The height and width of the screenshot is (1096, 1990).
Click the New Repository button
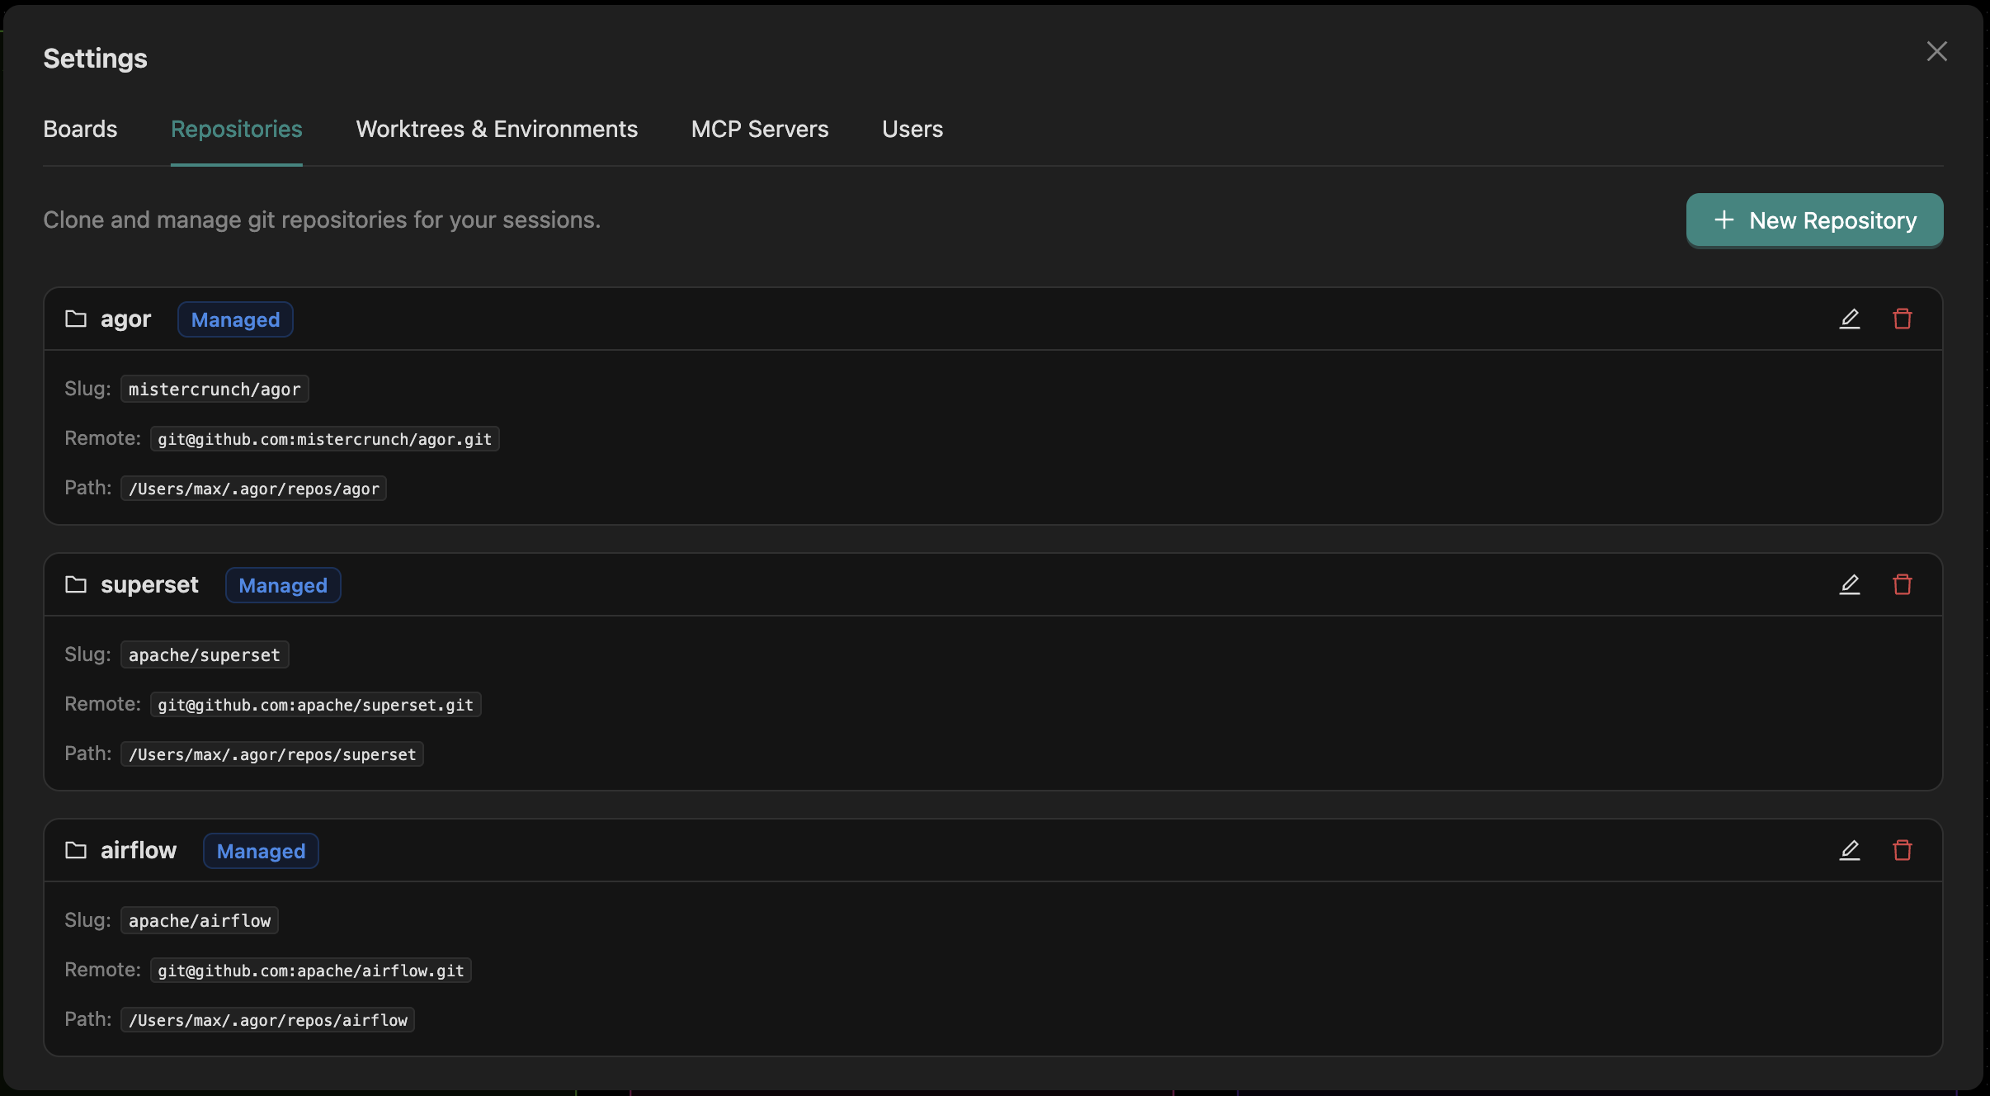(x=1814, y=220)
